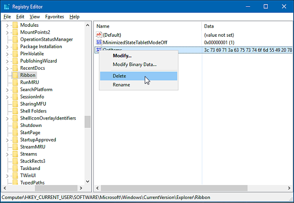Click the MountPoints2 folder icon
Screen dimensions: 294x203
(x=15, y=32)
